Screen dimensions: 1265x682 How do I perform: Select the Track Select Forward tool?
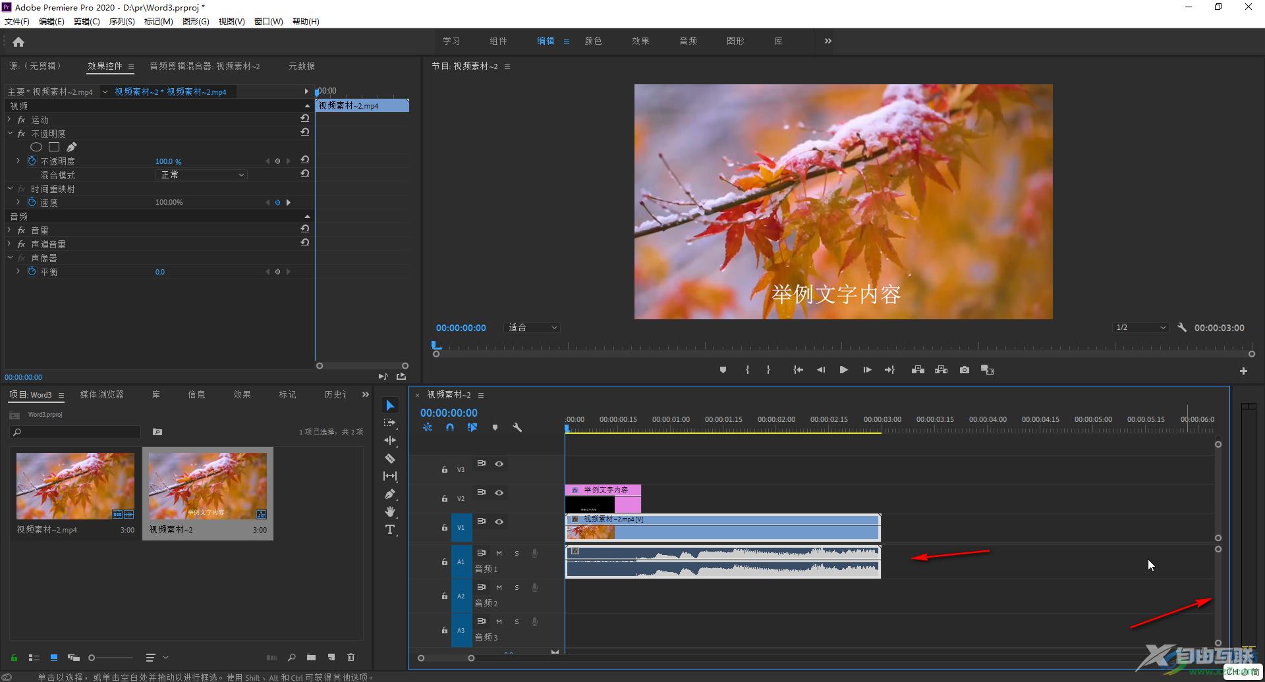390,423
